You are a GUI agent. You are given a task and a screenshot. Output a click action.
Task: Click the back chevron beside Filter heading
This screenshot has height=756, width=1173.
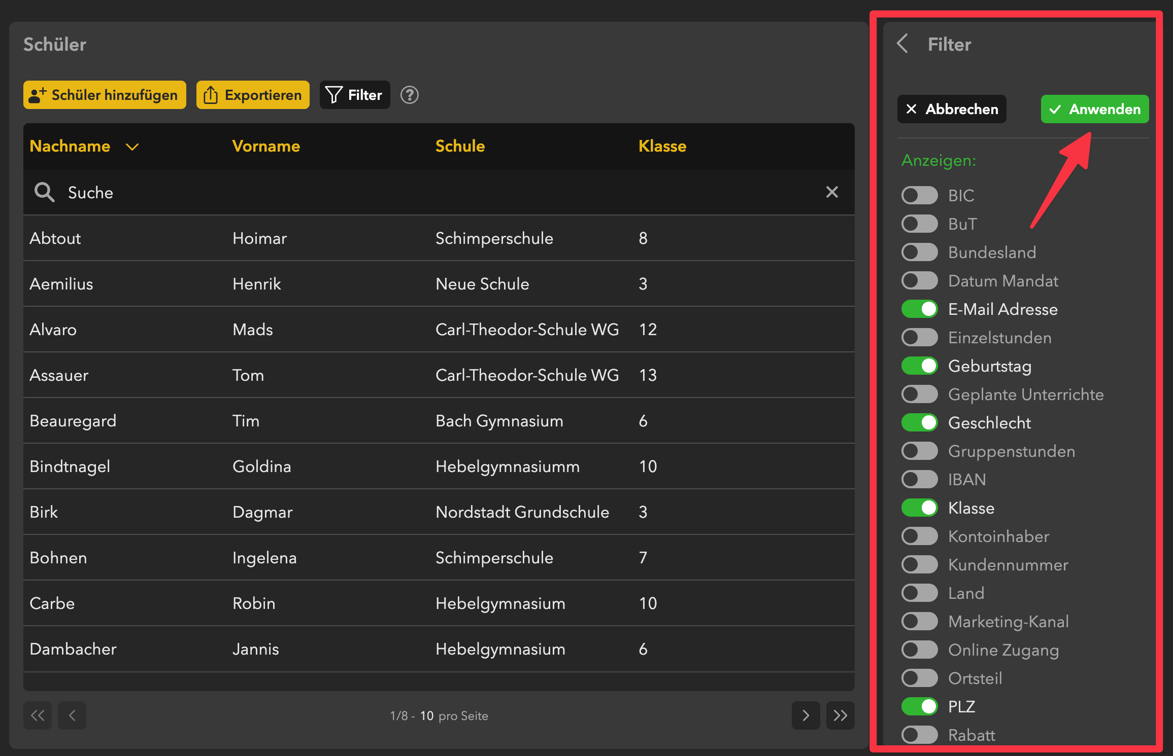coord(902,44)
